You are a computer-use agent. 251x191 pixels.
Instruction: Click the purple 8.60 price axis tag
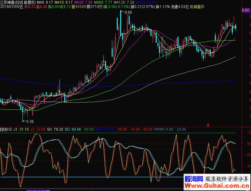point(246,10)
